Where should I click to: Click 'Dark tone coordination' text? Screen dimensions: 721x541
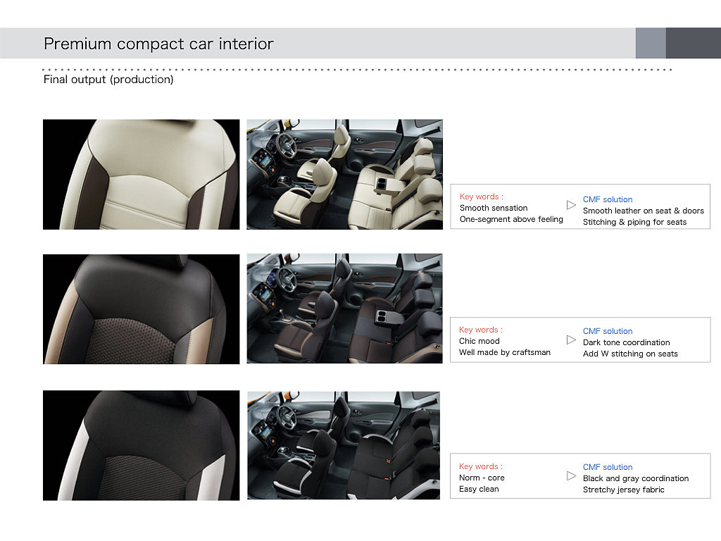click(626, 342)
